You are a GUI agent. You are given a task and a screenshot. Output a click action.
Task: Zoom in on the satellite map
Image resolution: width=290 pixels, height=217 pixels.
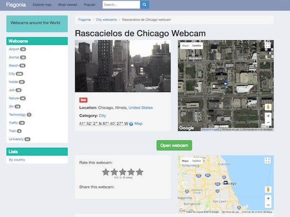tap(268, 116)
